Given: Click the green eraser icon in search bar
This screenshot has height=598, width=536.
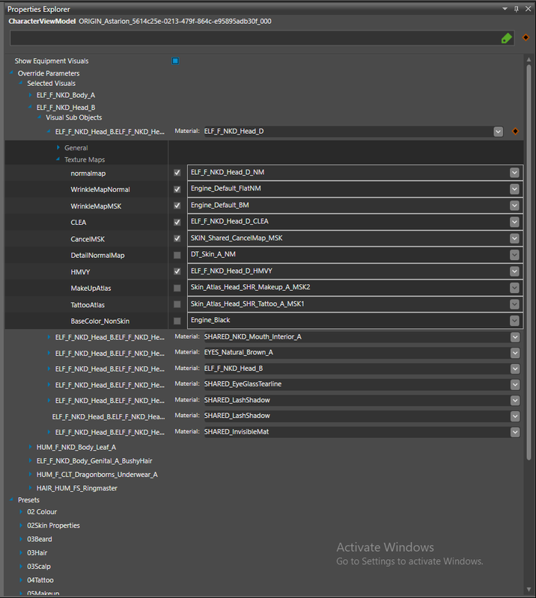Looking at the screenshot, I should [507, 38].
